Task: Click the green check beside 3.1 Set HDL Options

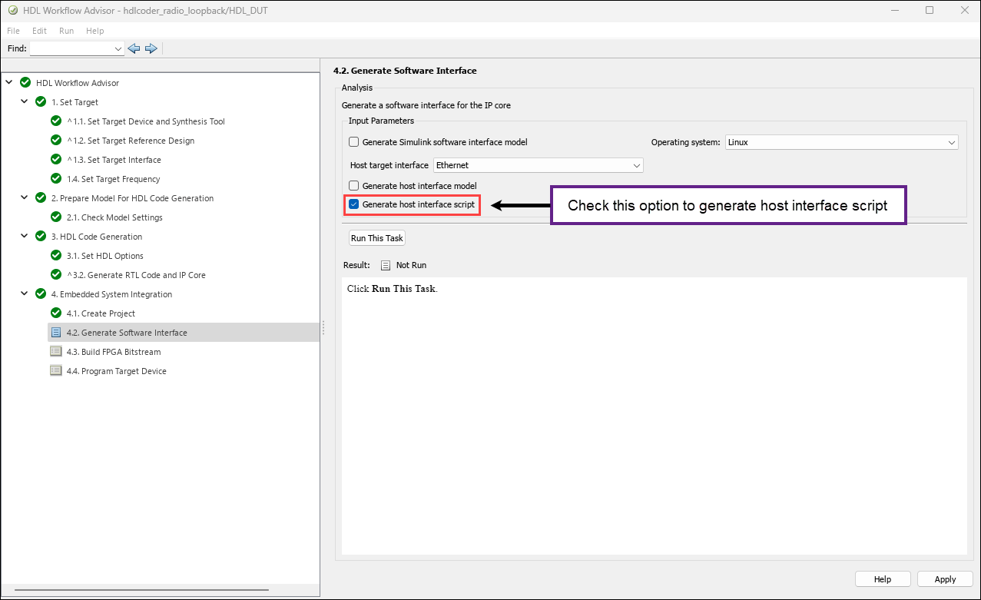Action: (55, 256)
